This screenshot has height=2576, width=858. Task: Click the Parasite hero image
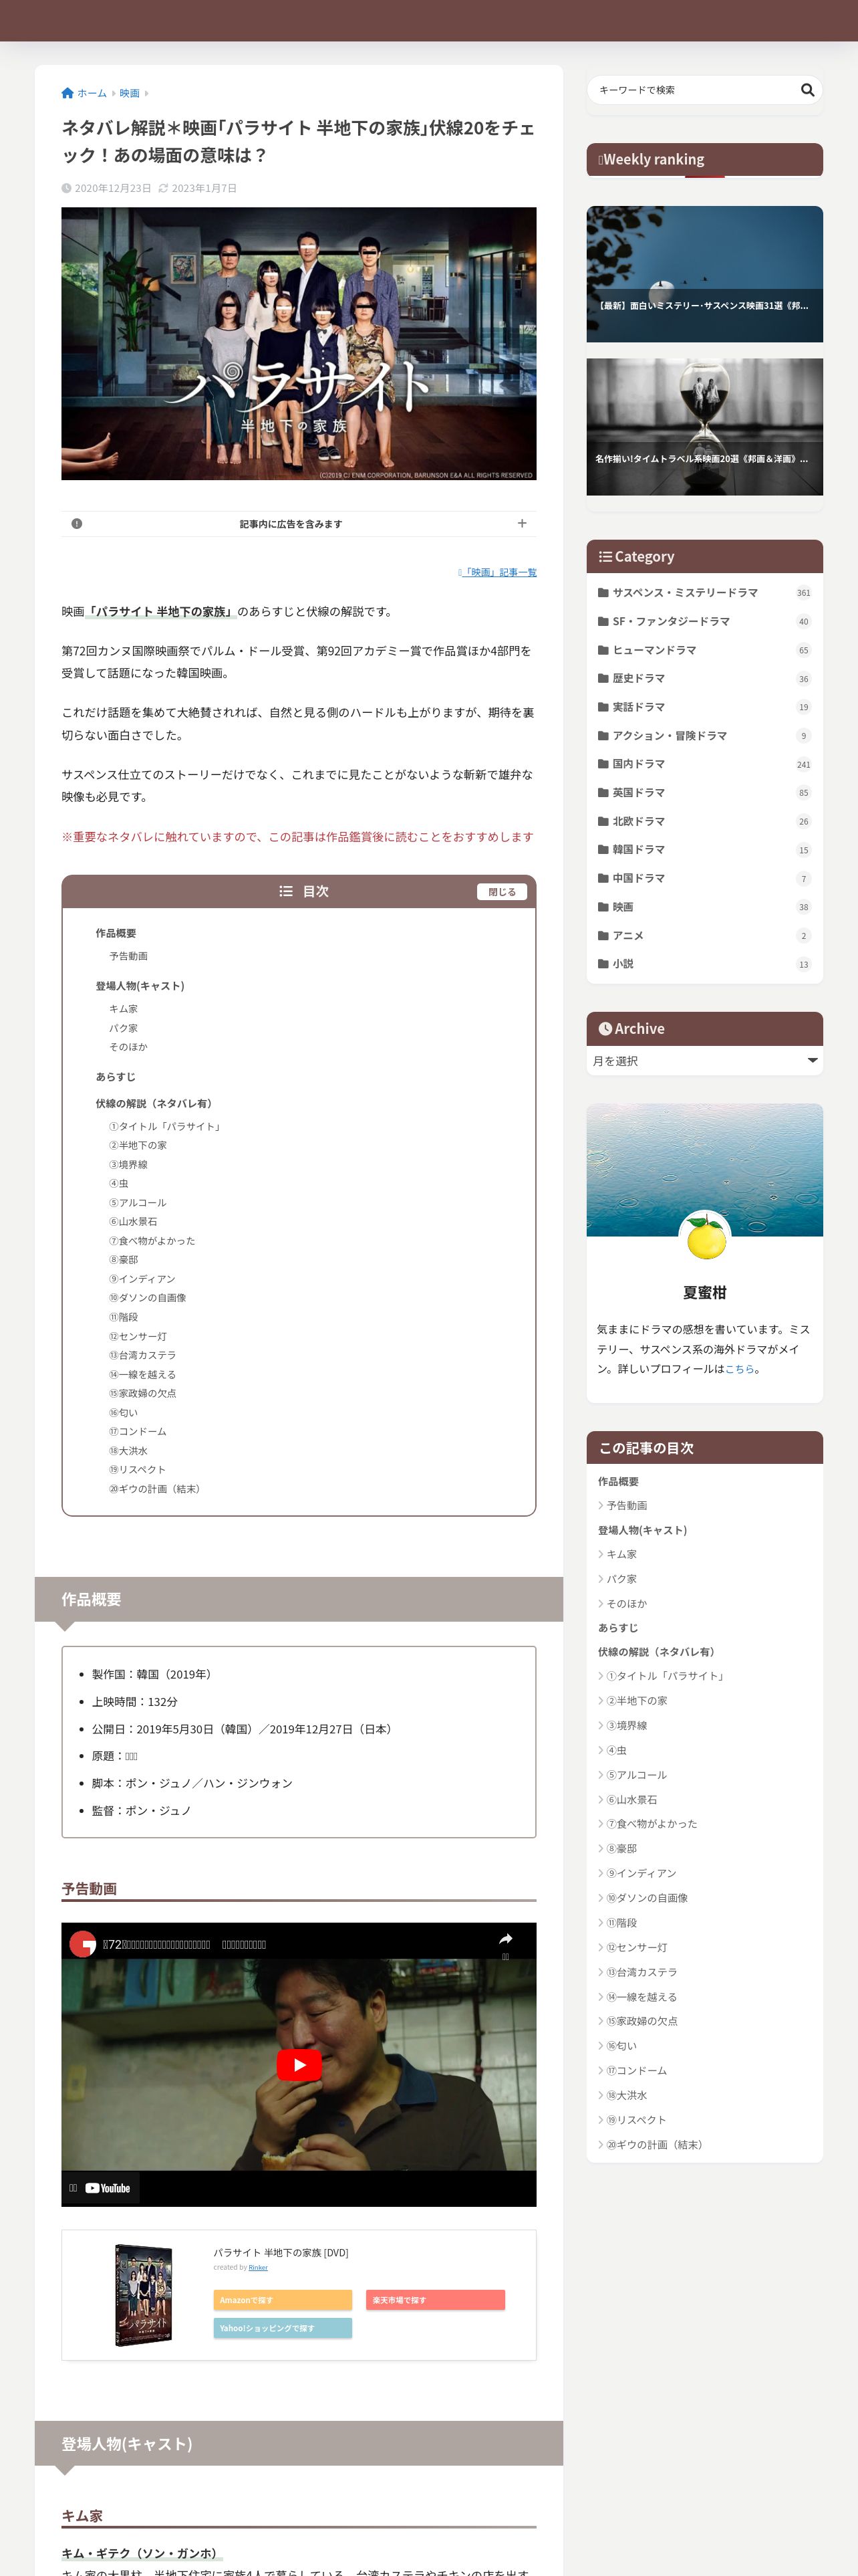point(299,343)
